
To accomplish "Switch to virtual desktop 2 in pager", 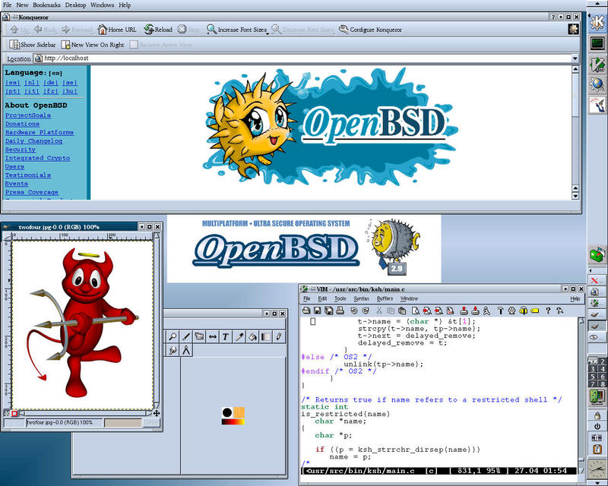I will [x=602, y=361].
